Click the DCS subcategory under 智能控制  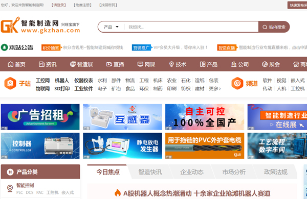click(x=30, y=192)
